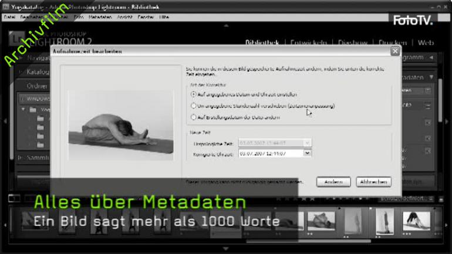Click the Ändern button
This screenshot has width=452, height=254.
333,182
